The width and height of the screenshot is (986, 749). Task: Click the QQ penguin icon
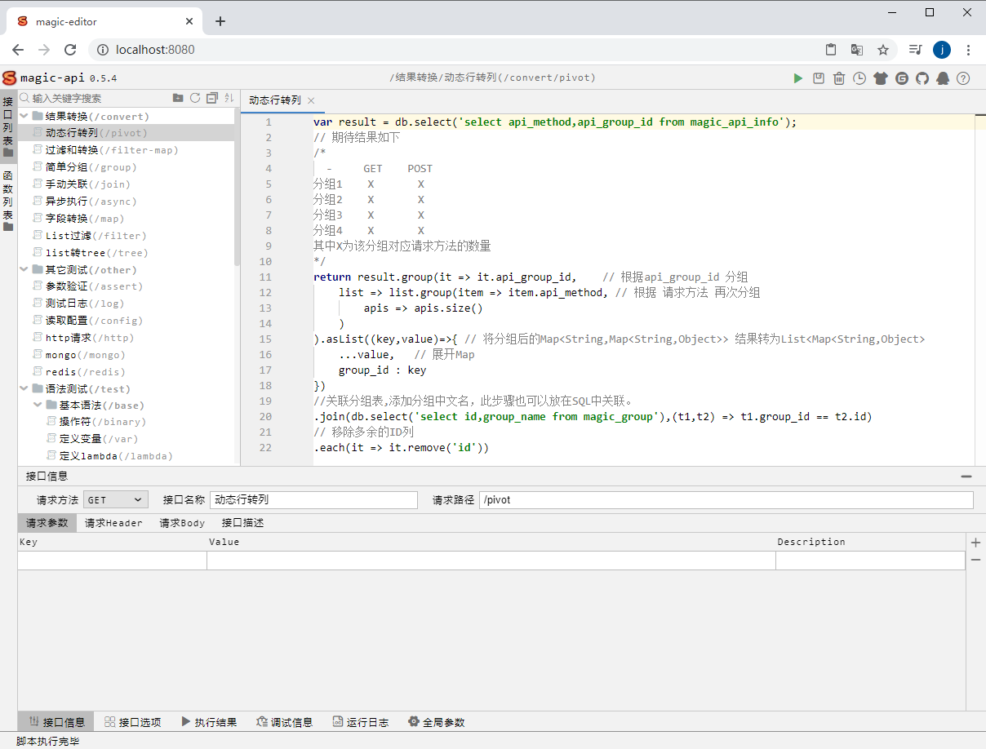pyautogui.click(x=943, y=78)
